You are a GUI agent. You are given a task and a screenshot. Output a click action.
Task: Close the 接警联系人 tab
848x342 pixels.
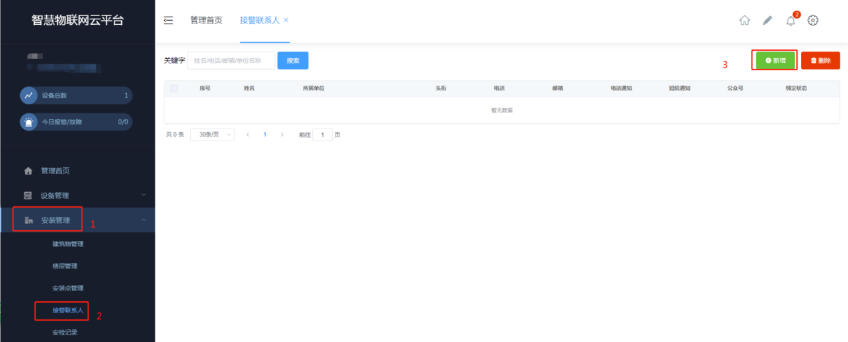[286, 20]
